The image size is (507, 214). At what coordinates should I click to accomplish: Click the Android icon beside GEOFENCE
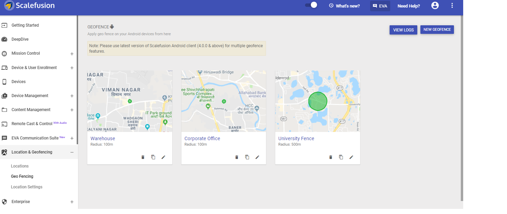coord(112,27)
